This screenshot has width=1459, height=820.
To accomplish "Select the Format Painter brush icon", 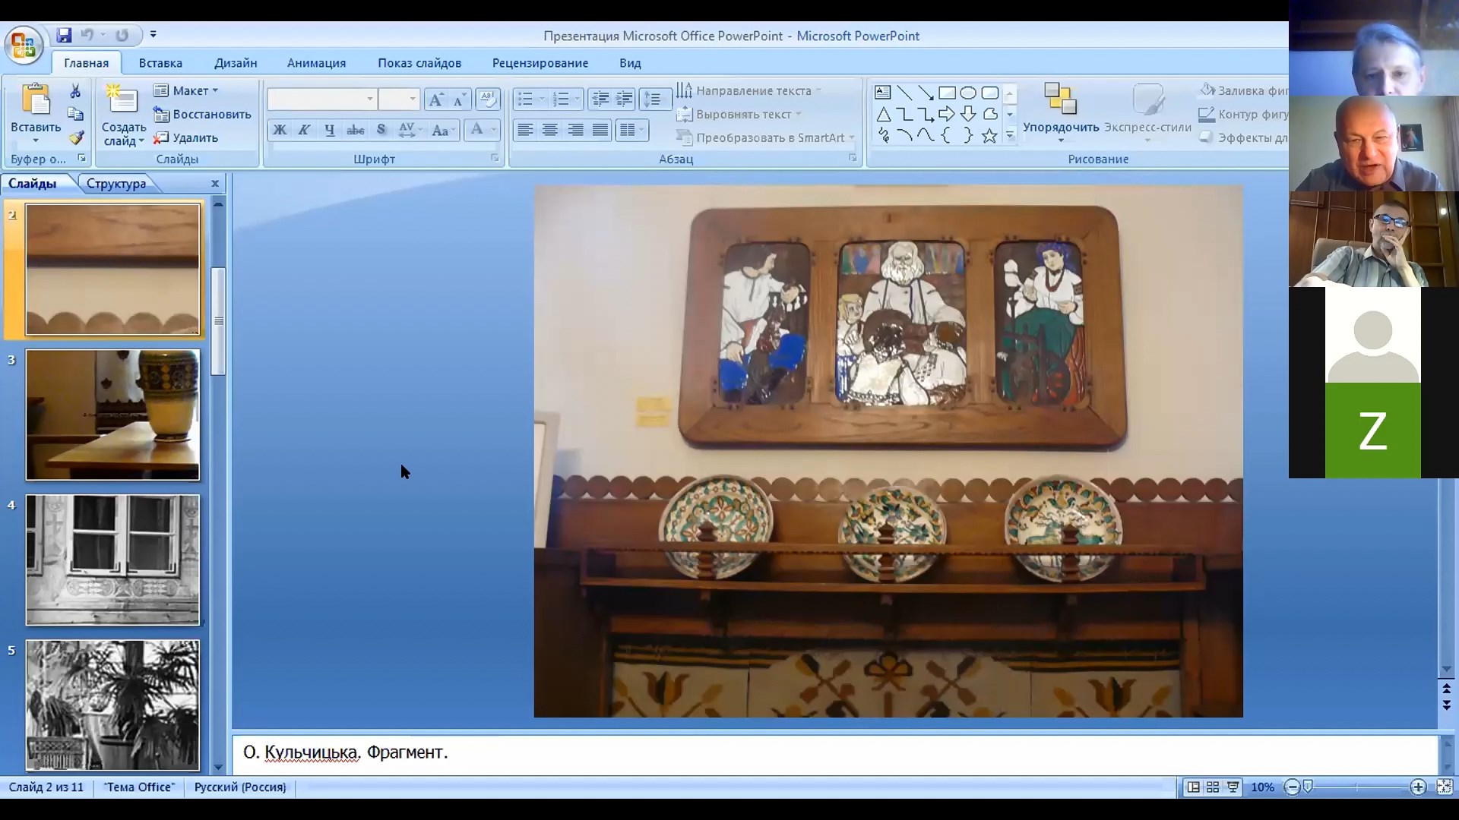I will tap(75, 137).
